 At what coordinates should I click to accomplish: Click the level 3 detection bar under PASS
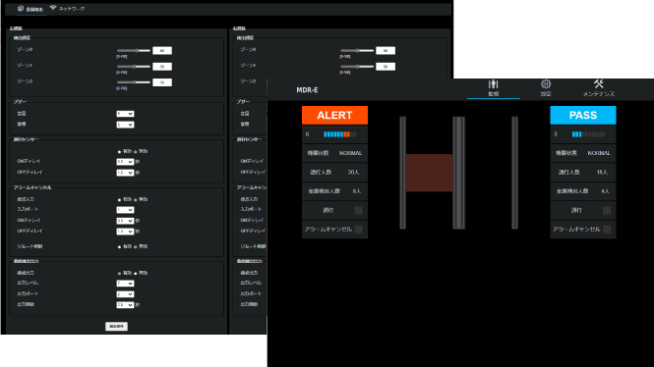click(588, 134)
